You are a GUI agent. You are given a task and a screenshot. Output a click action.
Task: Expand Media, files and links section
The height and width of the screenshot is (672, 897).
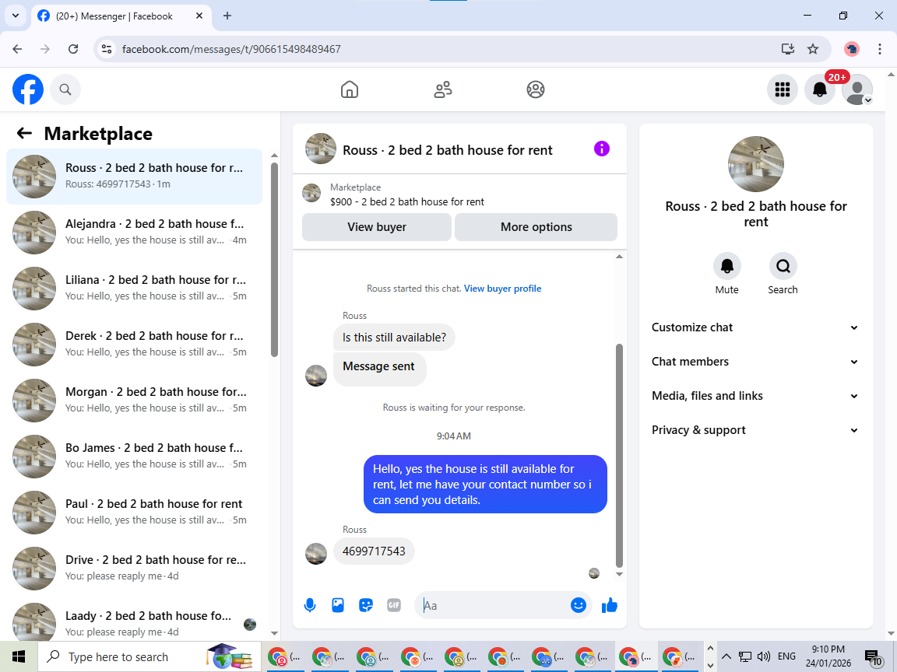(x=755, y=396)
